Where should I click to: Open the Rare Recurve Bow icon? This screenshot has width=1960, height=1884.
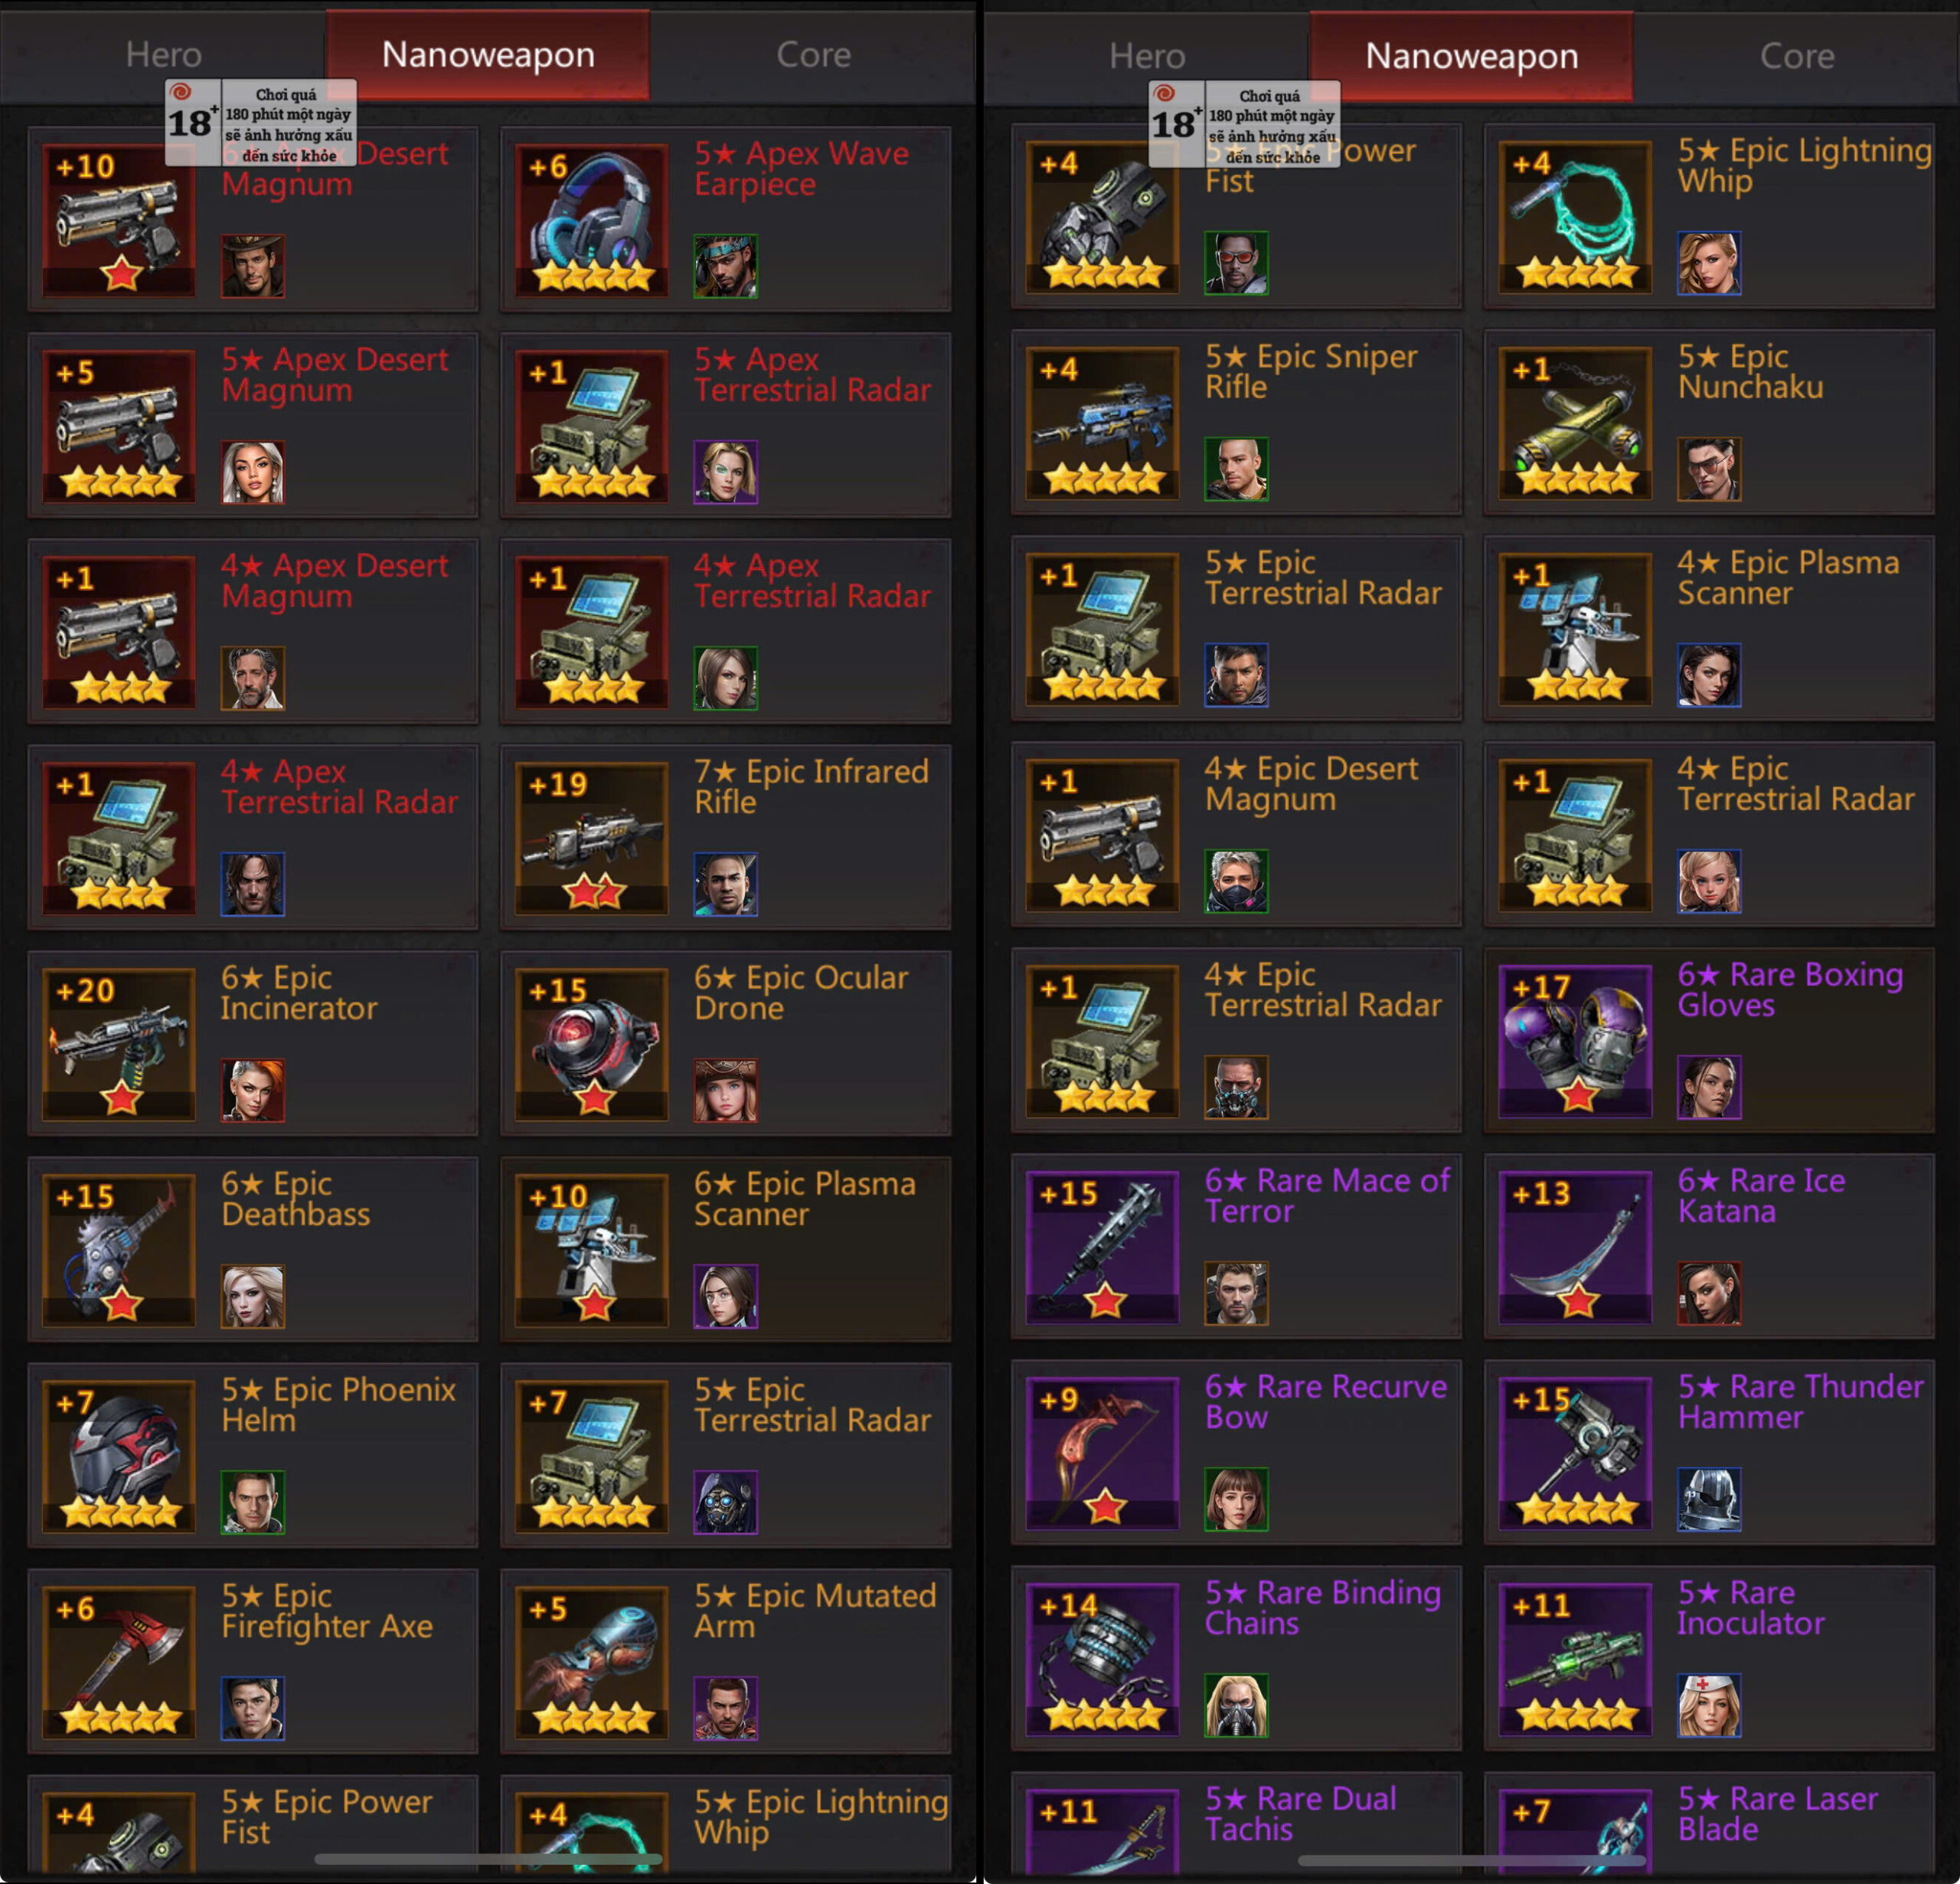[1102, 1453]
